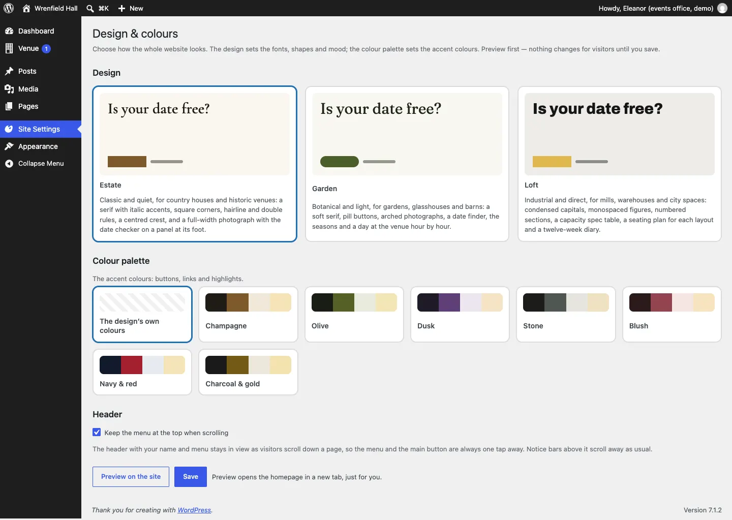Click the Dashboard gauge icon
The height and width of the screenshot is (520, 732).
[x=9, y=31]
